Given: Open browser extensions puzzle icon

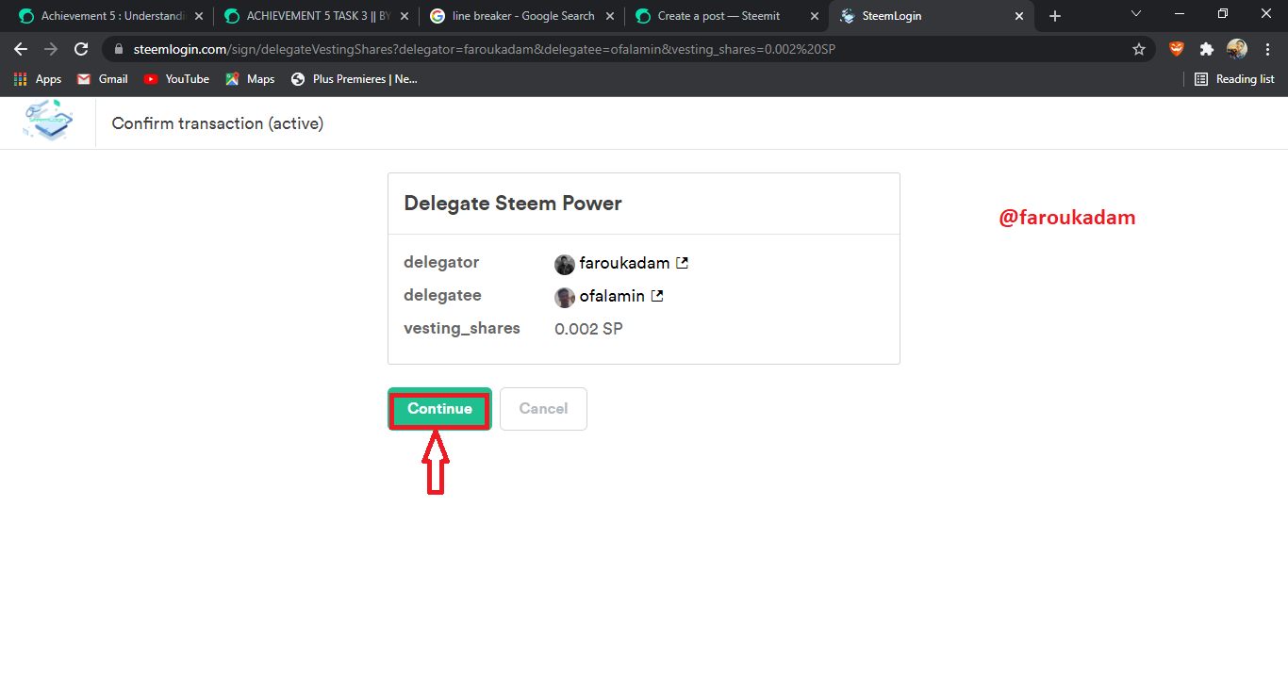Looking at the screenshot, I should click(x=1206, y=49).
